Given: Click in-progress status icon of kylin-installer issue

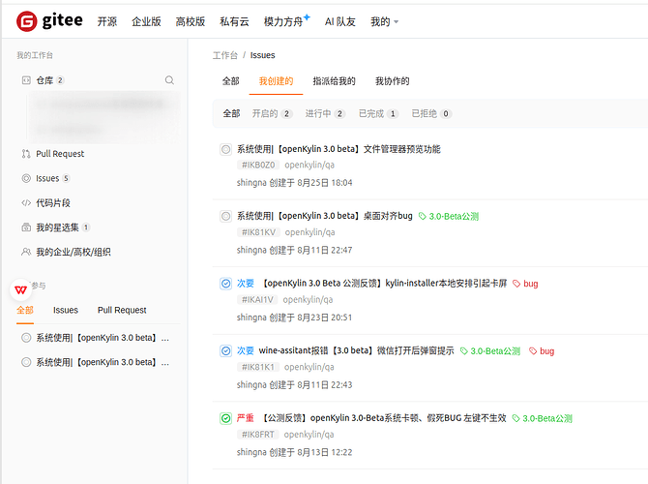Looking at the screenshot, I should (x=225, y=284).
